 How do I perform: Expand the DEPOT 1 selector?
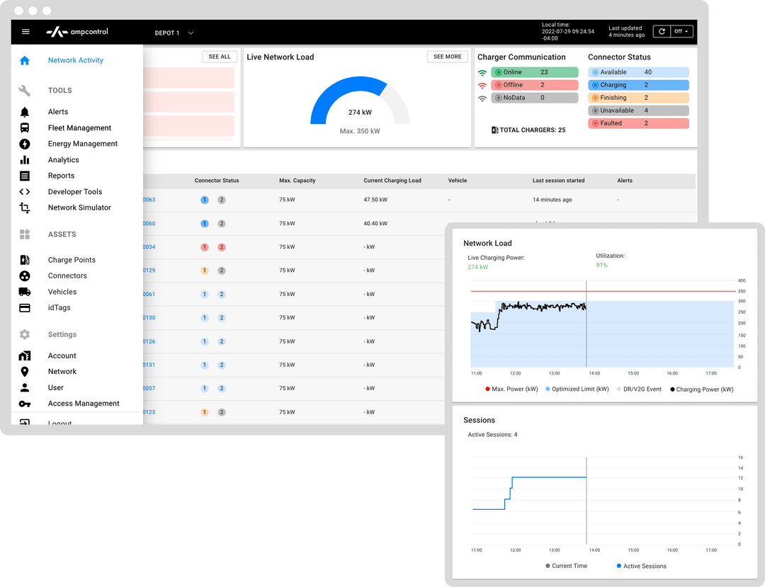click(174, 32)
